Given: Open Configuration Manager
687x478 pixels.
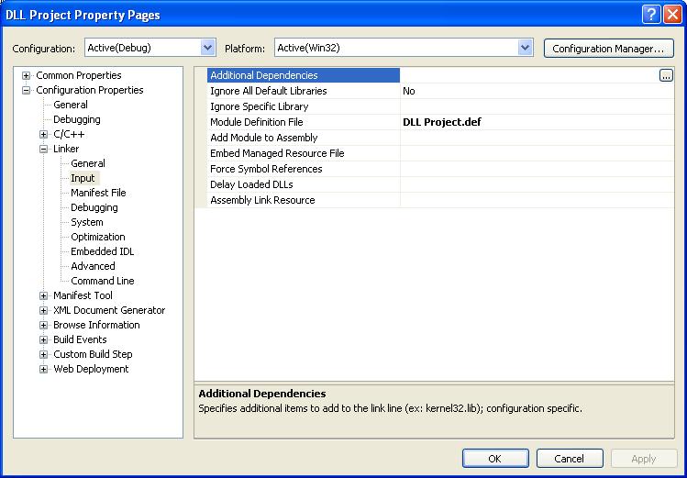Looking at the screenshot, I should pyautogui.click(x=608, y=49).
